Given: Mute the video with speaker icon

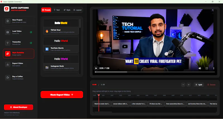Looking at the screenshot, I should pyautogui.click(x=200, y=68).
